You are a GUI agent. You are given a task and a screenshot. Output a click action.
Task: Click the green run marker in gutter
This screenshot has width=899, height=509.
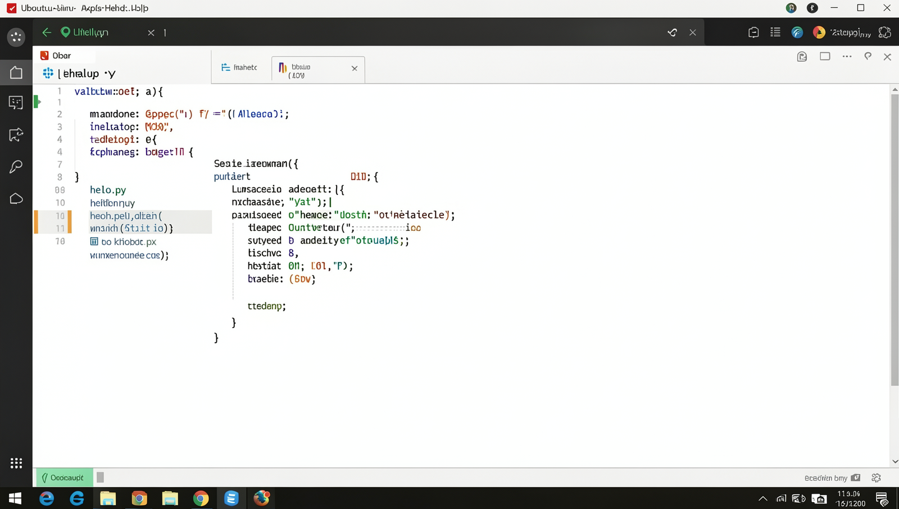tap(38, 102)
